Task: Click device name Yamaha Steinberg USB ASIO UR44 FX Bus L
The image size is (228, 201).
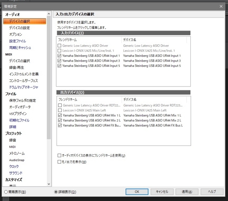Action: pyautogui.click(x=153, y=125)
